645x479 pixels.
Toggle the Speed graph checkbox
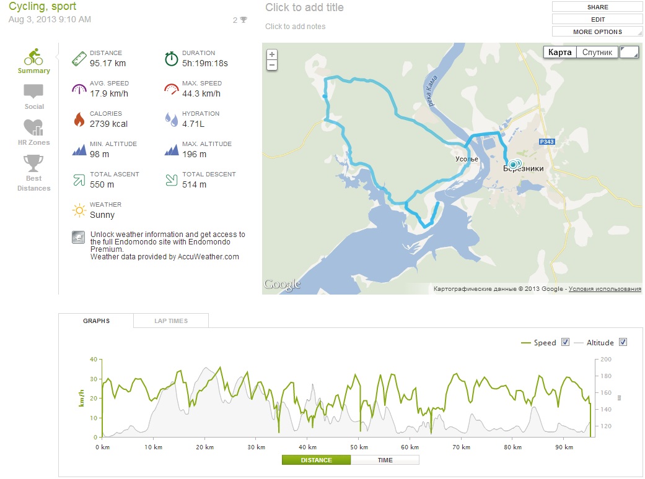pos(565,342)
